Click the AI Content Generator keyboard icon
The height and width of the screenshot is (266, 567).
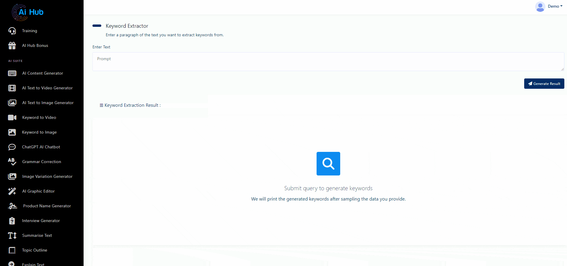point(12,73)
